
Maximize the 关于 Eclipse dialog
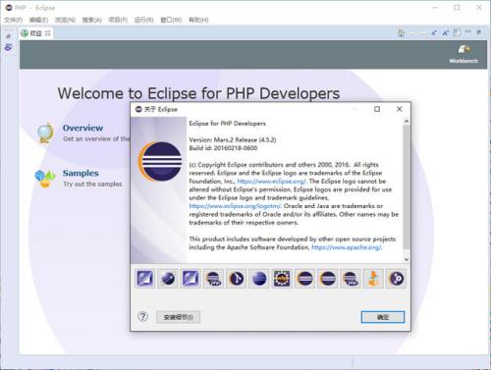(x=377, y=109)
